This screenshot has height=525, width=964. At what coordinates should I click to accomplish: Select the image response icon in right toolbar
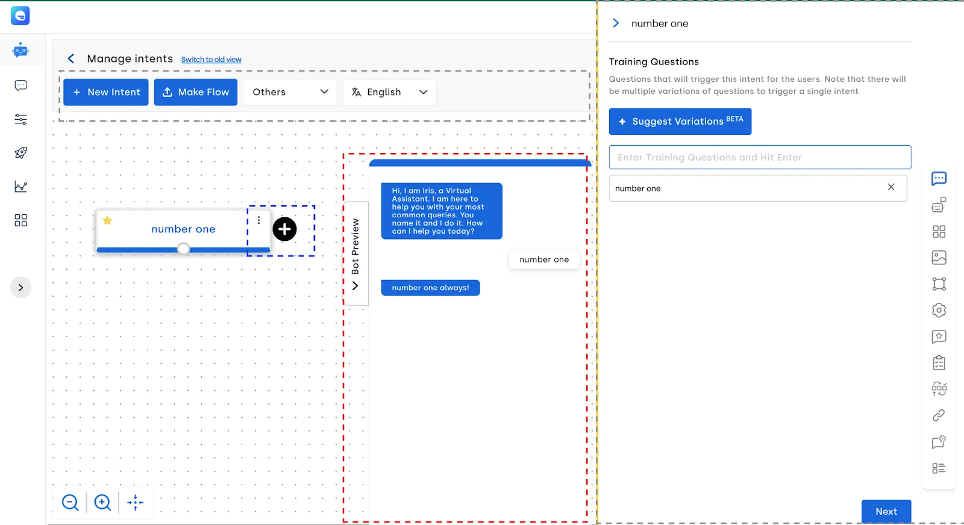click(939, 258)
